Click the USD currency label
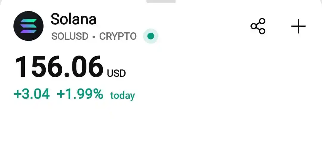Image resolution: width=322 pixels, height=152 pixels. pos(117,73)
